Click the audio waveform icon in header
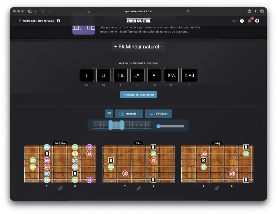Image resolution: width=277 pixels, height=214 pixels. click(x=234, y=21)
